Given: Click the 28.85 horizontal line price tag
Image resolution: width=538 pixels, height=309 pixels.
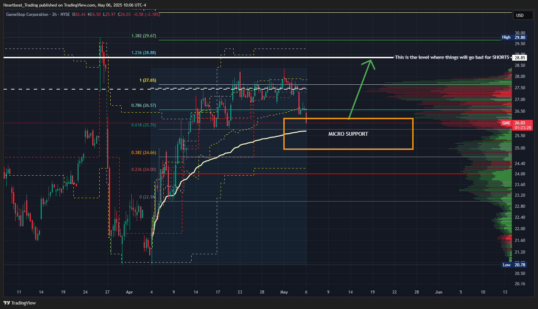Looking at the screenshot, I should tap(520, 58).
